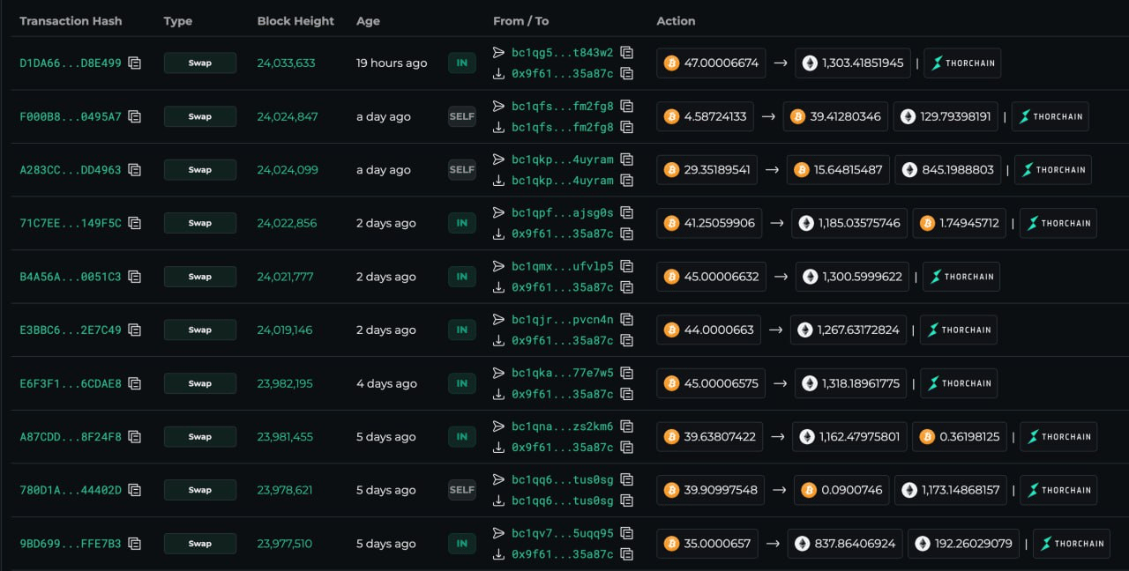Copy transaction hash A283CC...DD4963
The height and width of the screenshot is (571, 1129).
pos(134,170)
